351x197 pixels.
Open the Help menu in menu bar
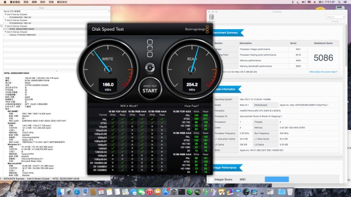tap(62, 2)
